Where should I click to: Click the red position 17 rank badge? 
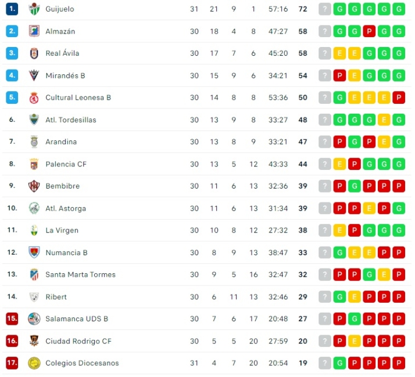click(x=12, y=363)
